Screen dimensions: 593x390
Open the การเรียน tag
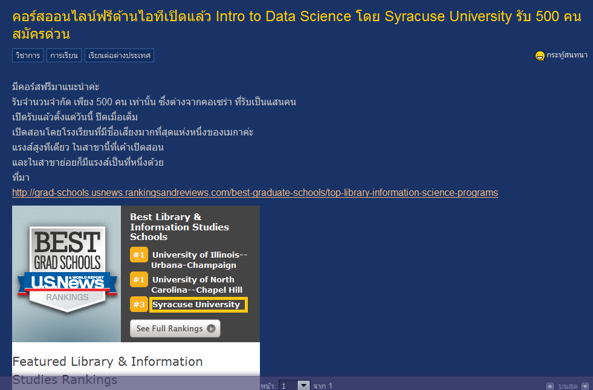click(64, 55)
